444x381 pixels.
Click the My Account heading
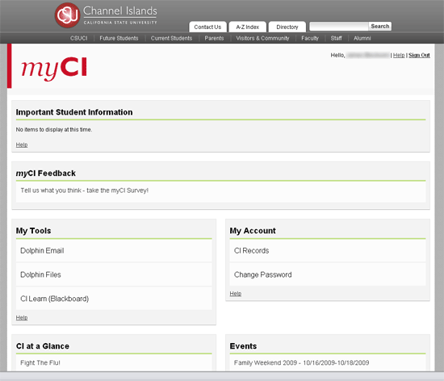pos(253,231)
